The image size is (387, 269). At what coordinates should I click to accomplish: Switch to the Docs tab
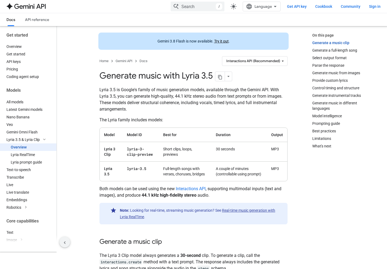pyautogui.click(x=11, y=20)
